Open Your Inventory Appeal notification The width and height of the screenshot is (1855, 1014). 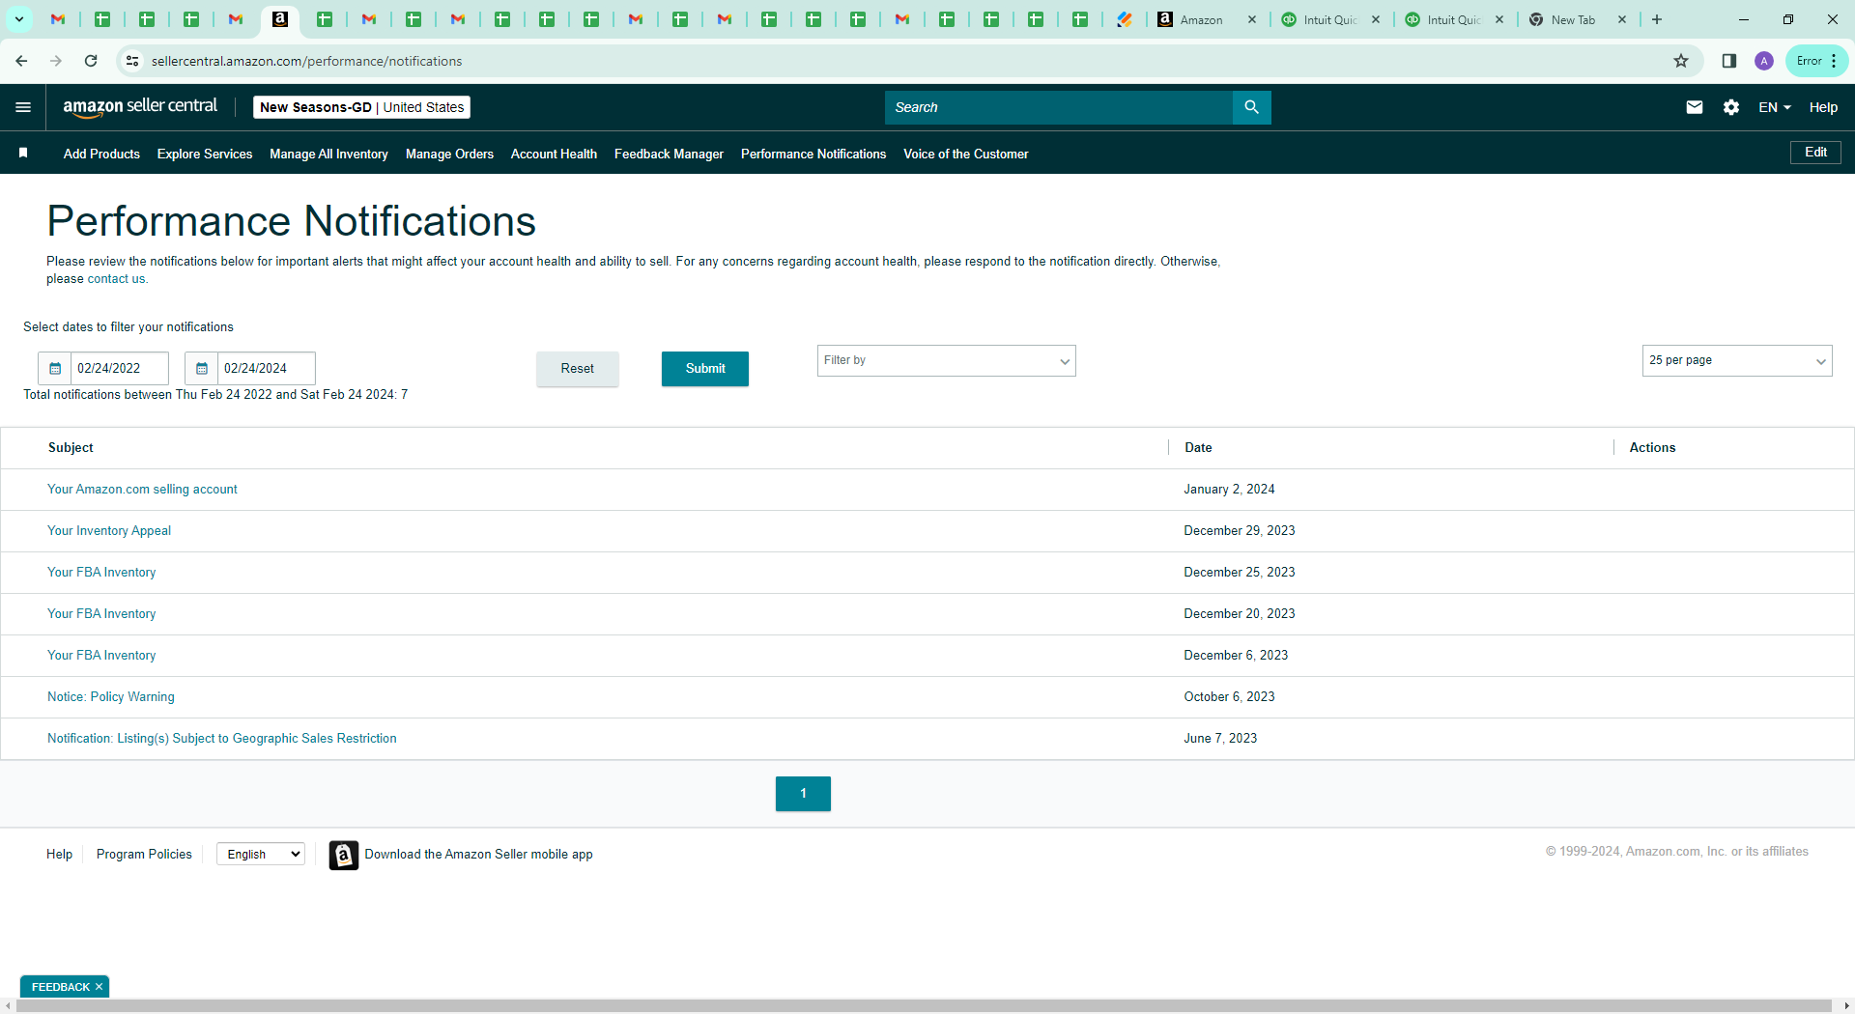[x=109, y=531]
